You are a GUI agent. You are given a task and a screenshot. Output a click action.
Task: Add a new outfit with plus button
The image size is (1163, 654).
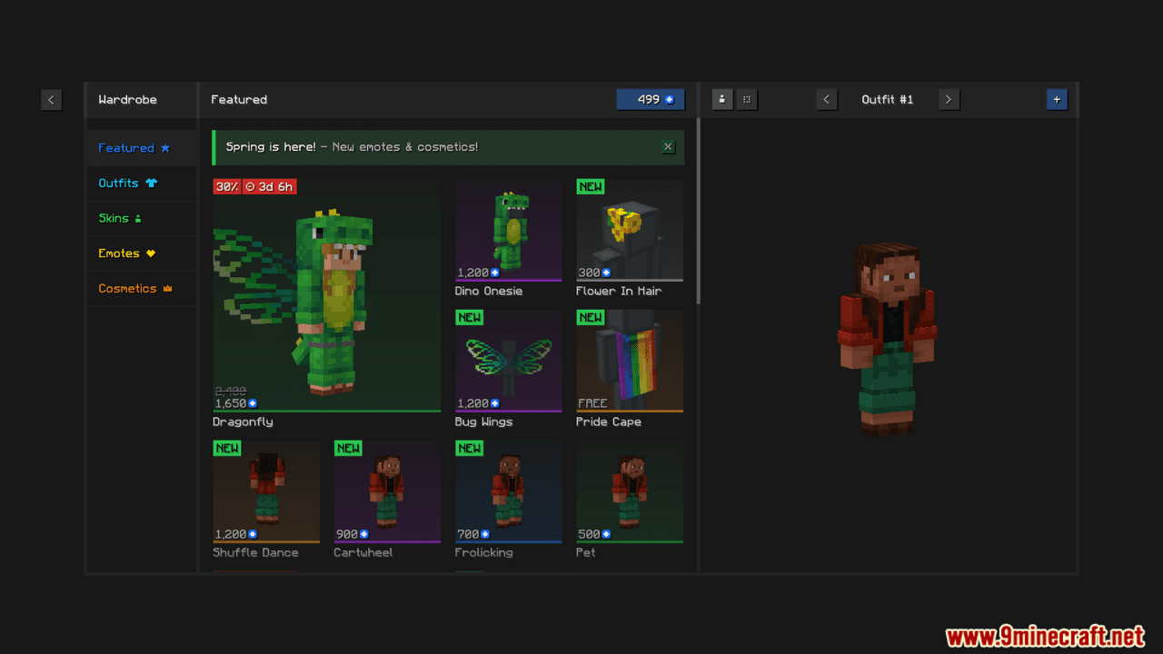coord(1057,100)
